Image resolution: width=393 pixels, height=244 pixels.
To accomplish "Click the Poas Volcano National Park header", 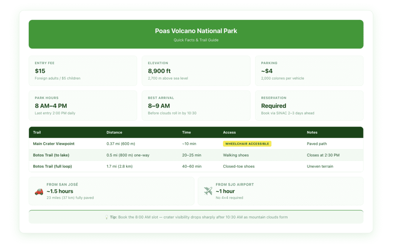I will [x=196, y=31].
